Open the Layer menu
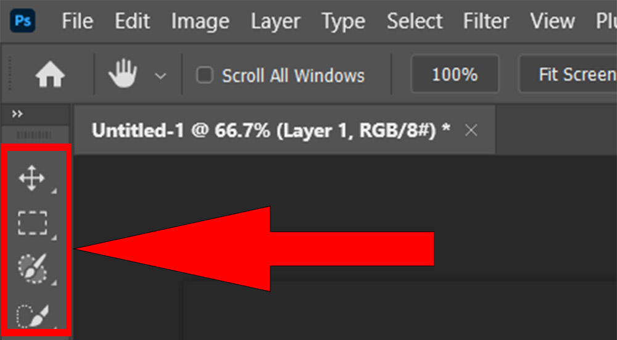This screenshot has width=617, height=340. [276, 22]
